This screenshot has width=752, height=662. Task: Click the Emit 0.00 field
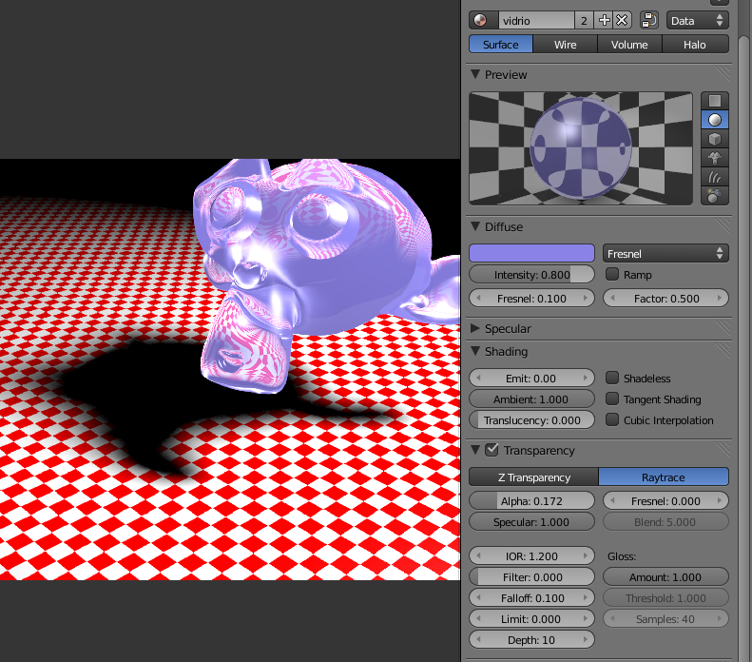pos(531,378)
